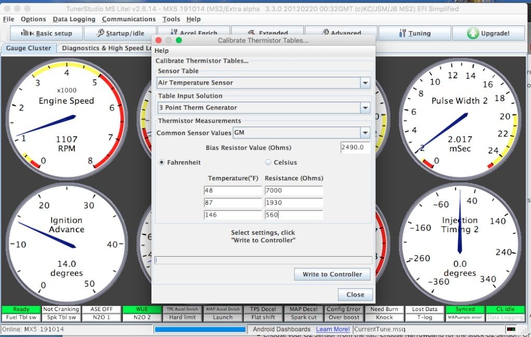Click the Not Cranking status indicator

(61, 309)
